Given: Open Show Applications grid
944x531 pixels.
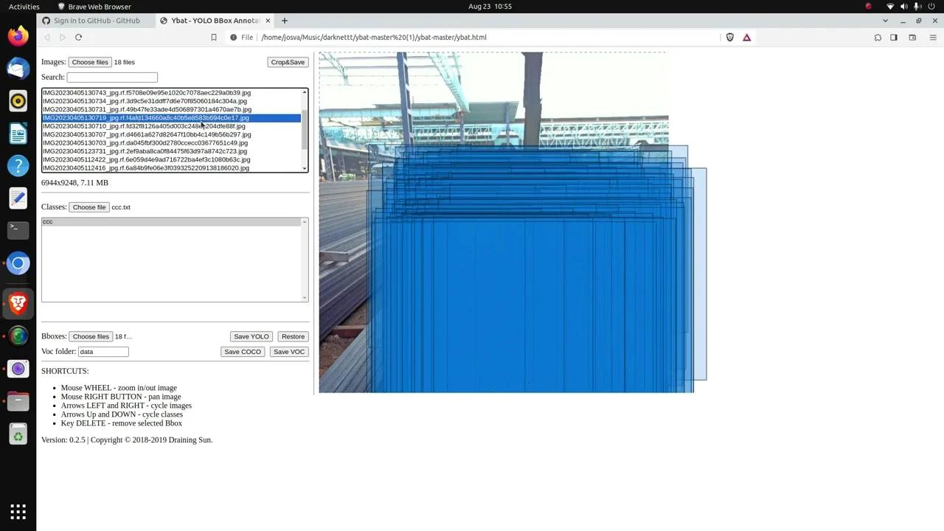Looking at the screenshot, I should (x=18, y=511).
